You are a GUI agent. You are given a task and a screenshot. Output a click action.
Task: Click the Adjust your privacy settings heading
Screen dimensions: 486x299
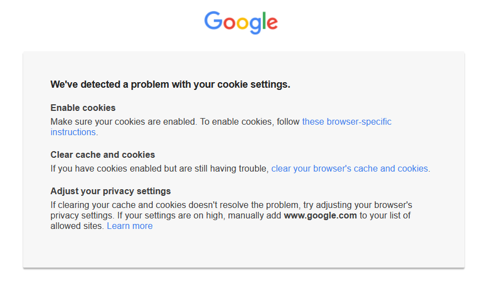(110, 191)
